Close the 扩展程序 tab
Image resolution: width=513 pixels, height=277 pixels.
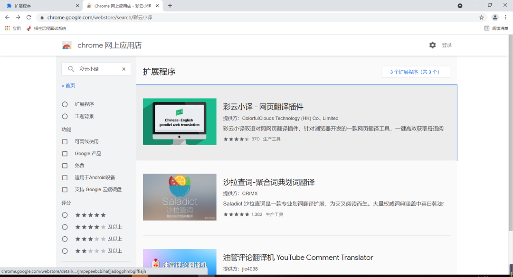[77, 6]
